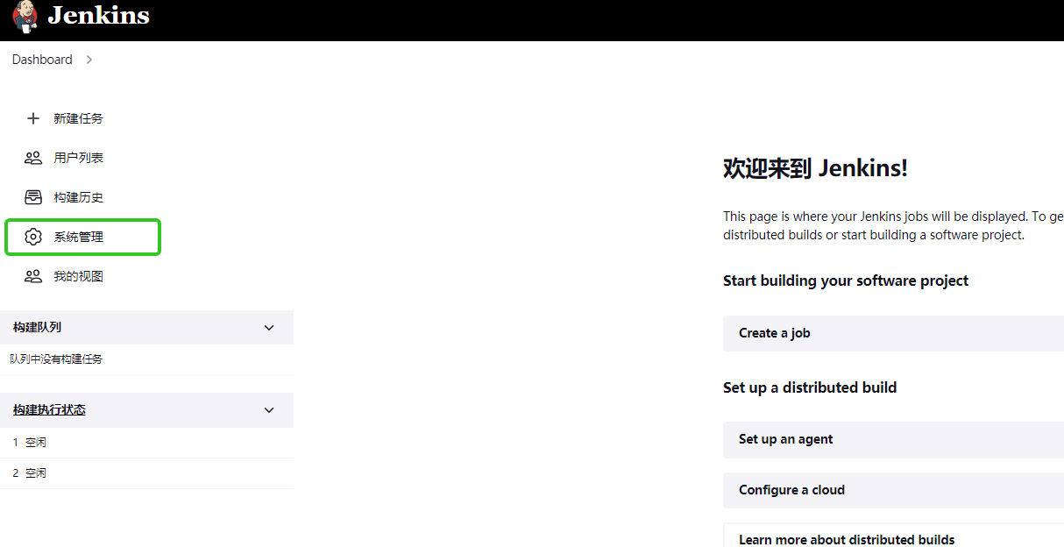Click the Start building your software project heading
Screen dimensions: 1064x547
[x=846, y=281]
